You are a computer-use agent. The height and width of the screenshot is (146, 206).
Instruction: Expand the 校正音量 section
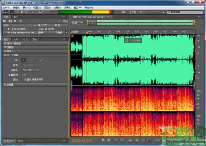click(x=9, y=84)
